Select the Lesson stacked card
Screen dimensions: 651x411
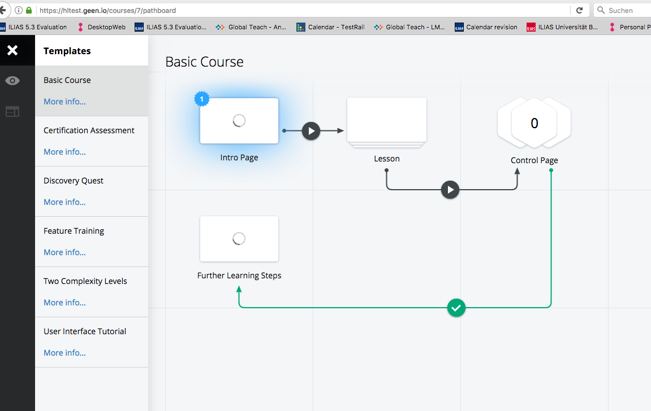point(387,121)
